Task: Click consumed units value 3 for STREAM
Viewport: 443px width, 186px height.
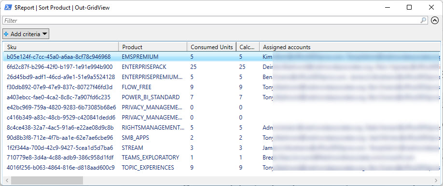Action: pyautogui.click(x=192, y=147)
